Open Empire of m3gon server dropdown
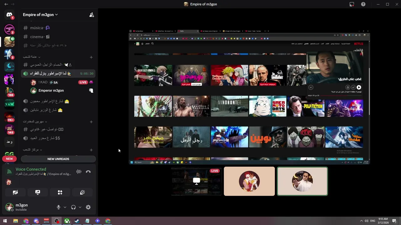This screenshot has height=225, width=401. pos(40,15)
